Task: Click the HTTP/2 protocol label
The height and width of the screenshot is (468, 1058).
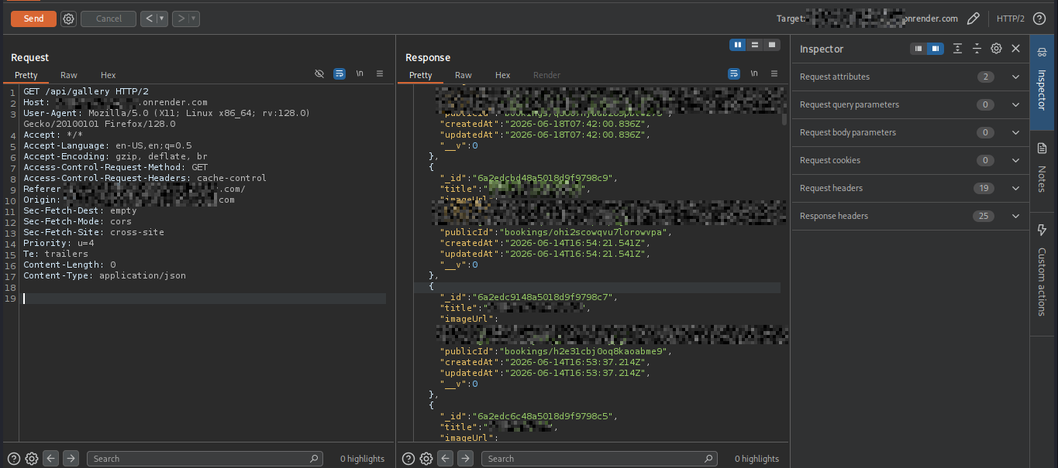Action: click(x=1011, y=19)
